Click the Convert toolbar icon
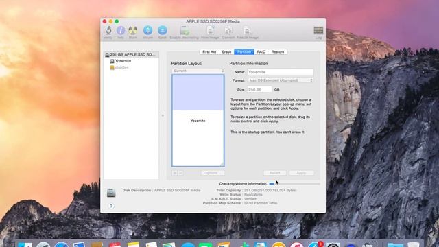Viewport: 439px width, 247px height. (x=228, y=30)
